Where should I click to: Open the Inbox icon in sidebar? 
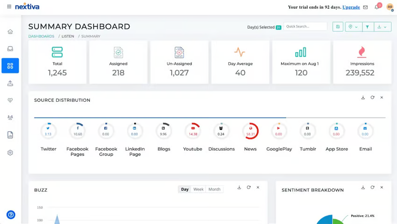coord(10,49)
